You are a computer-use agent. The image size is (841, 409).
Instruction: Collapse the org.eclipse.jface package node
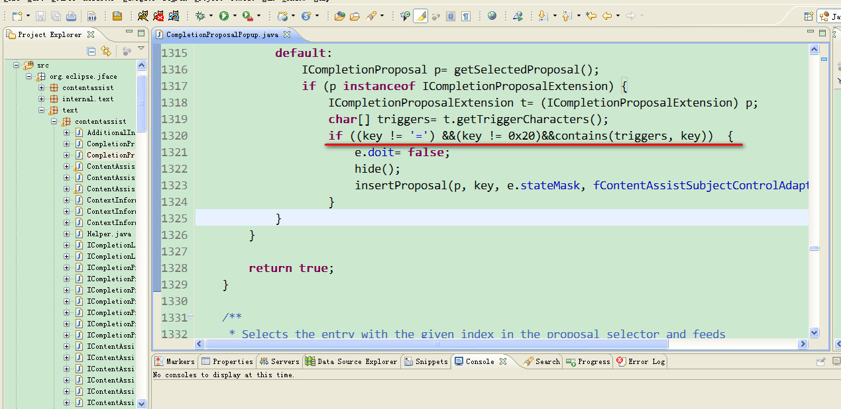click(29, 77)
